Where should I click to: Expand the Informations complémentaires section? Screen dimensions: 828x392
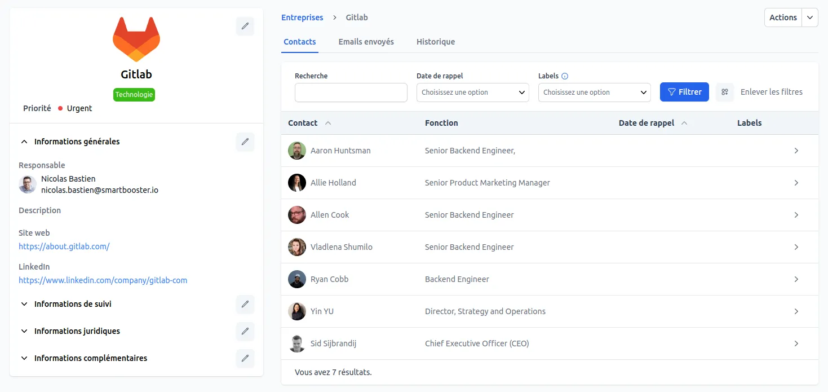tap(24, 358)
